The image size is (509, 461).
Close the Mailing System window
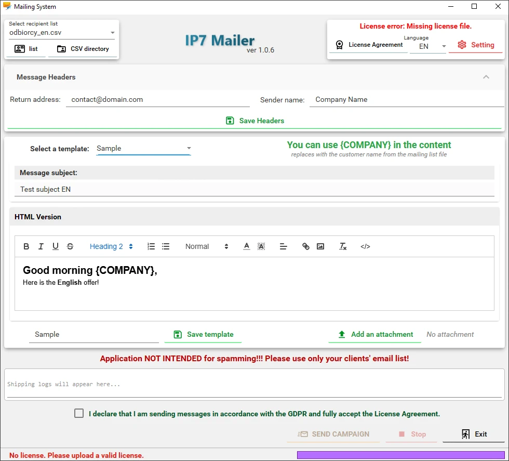(x=498, y=7)
